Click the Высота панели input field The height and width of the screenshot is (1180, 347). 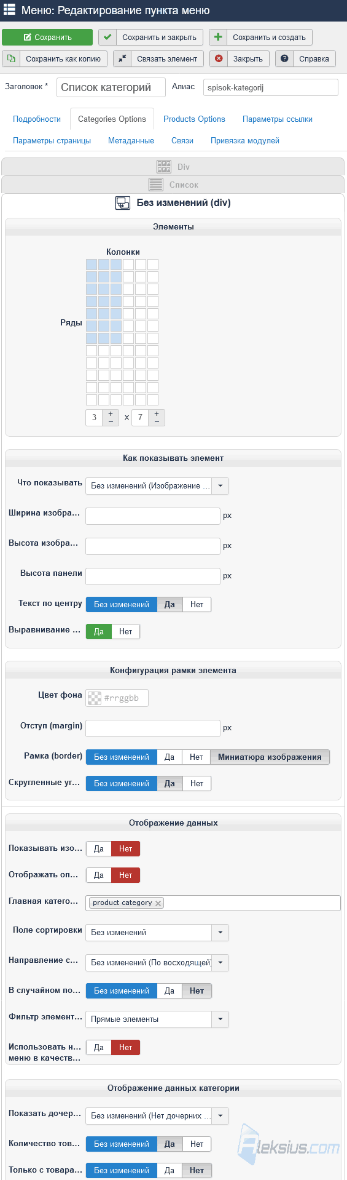[x=153, y=576]
